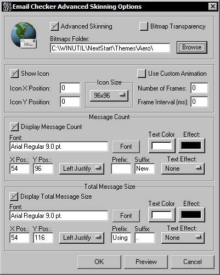The height and width of the screenshot is (275, 220).
Task: Open Total Message Size Text Effect dropdown
Action: click(183, 238)
